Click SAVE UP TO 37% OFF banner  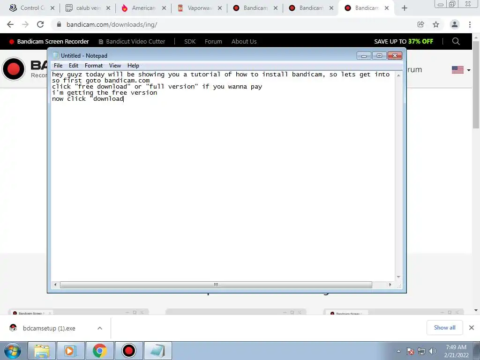[x=404, y=41]
